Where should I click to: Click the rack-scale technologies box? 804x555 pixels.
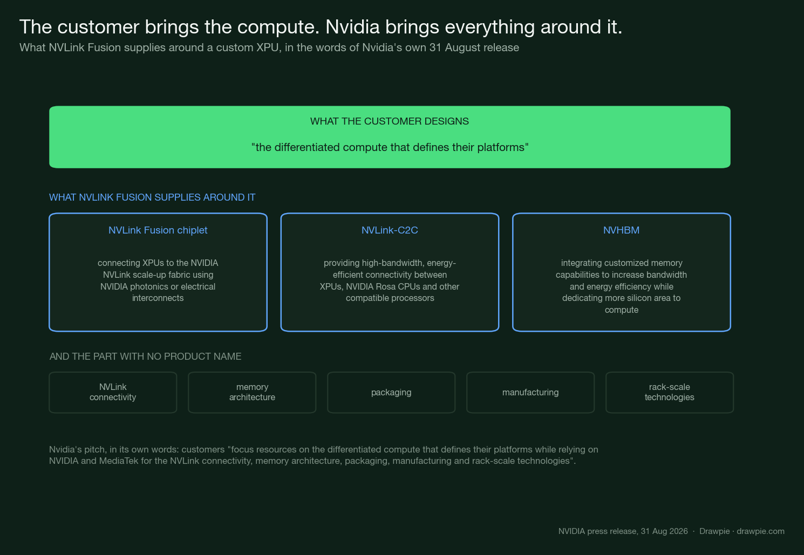(x=670, y=393)
